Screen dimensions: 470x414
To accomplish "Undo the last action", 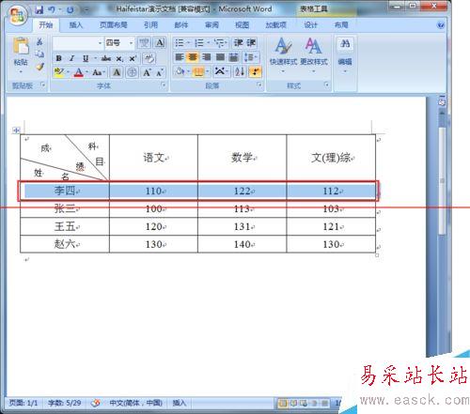I will point(52,9).
